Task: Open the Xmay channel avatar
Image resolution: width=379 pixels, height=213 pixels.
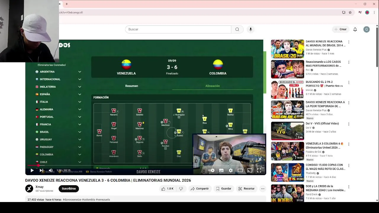Action: tap(29, 188)
